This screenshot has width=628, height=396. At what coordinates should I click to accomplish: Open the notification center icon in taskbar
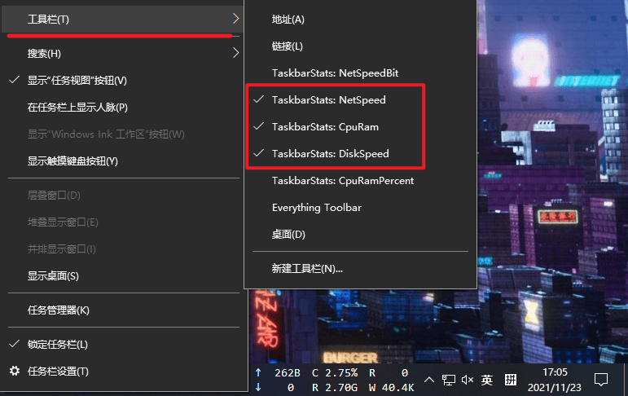coord(601,380)
